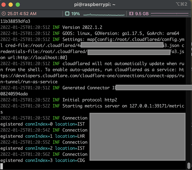Click the pi@raspberrypi window title
This screenshot has width=192, height=170.
click(x=95, y=5)
